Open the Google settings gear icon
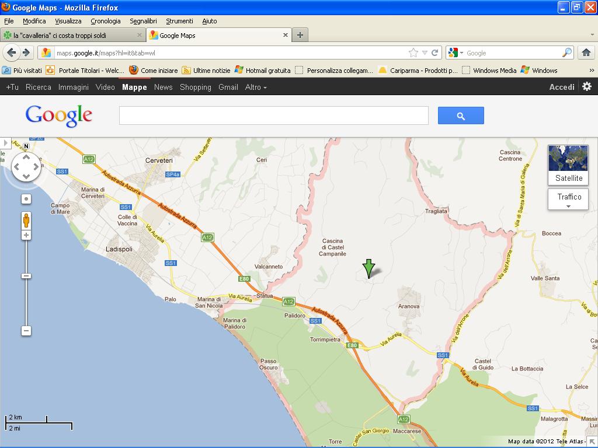The image size is (598, 448). point(587,86)
